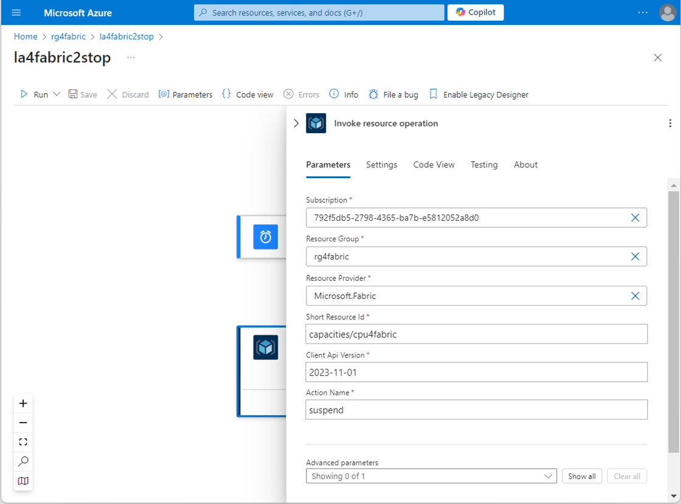Toggle the minimap icon

click(23, 481)
